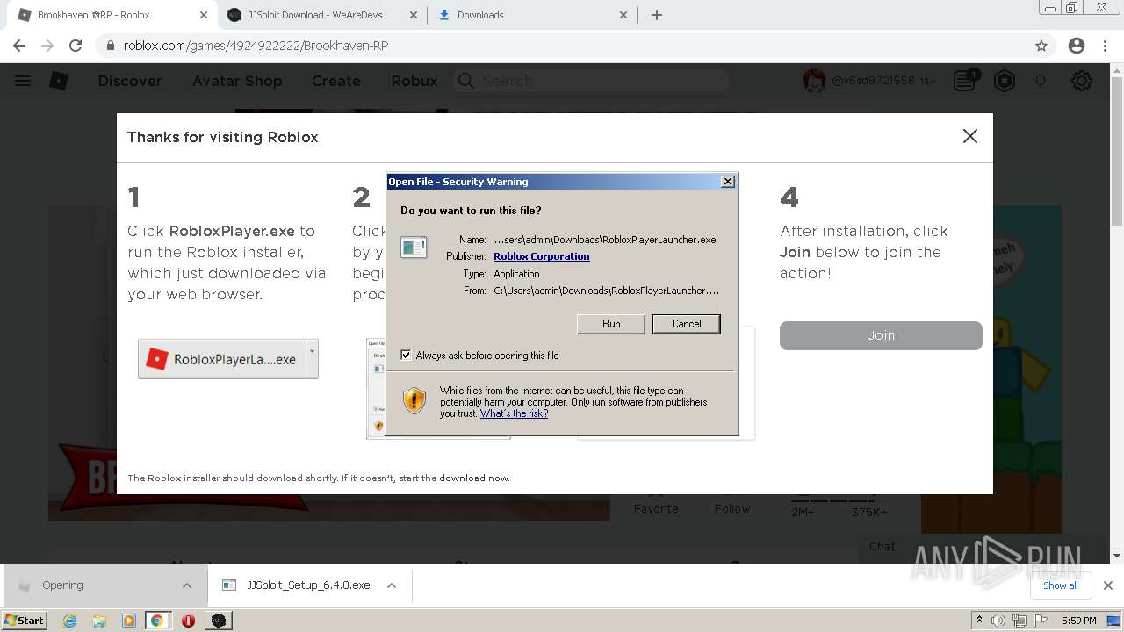Screen dimensions: 1124x632
Task: Uncheck Always ask before opening this file
Action: pyautogui.click(x=406, y=355)
